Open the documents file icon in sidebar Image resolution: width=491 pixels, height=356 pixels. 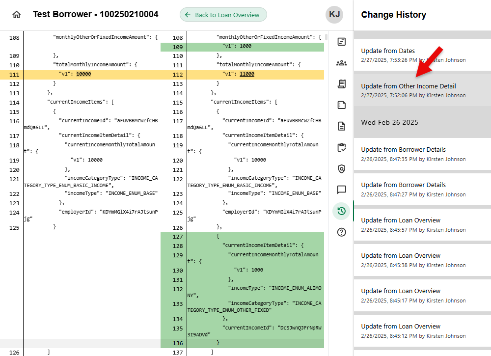[341, 126]
